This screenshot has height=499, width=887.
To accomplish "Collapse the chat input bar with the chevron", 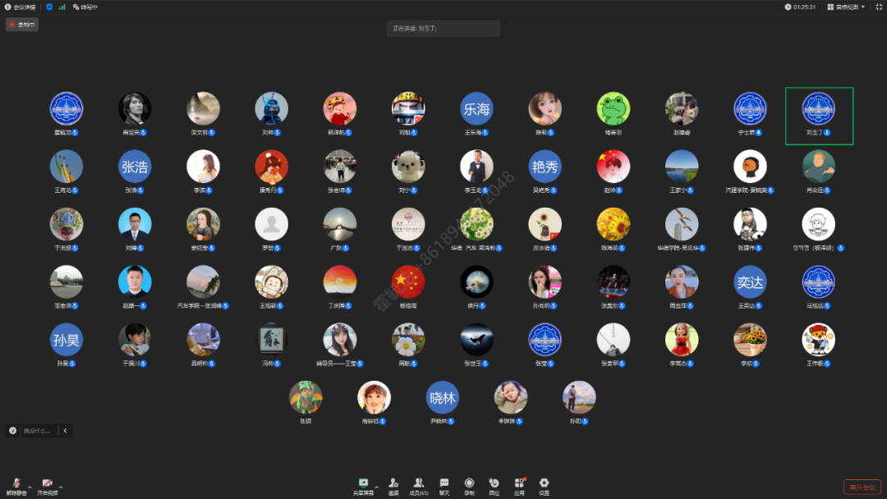I will 65,430.
